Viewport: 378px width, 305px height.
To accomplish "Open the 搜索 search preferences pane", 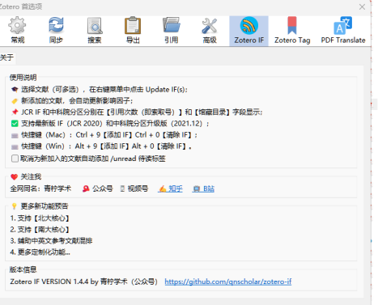I will 95,31.
